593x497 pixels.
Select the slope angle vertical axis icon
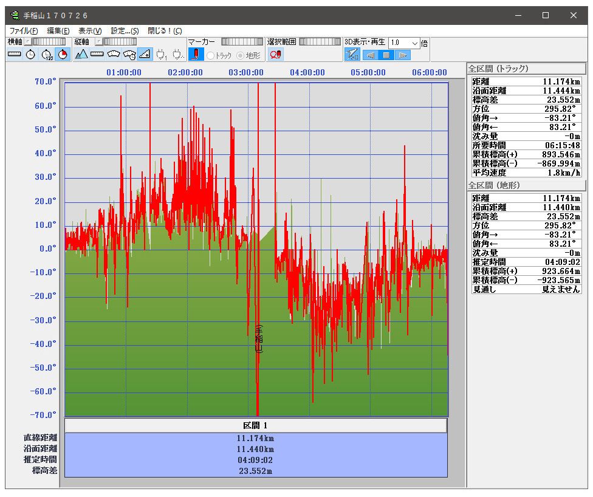click(x=145, y=55)
